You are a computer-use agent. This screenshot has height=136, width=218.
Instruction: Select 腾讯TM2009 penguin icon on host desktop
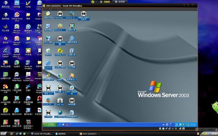(x=17, y=112)
